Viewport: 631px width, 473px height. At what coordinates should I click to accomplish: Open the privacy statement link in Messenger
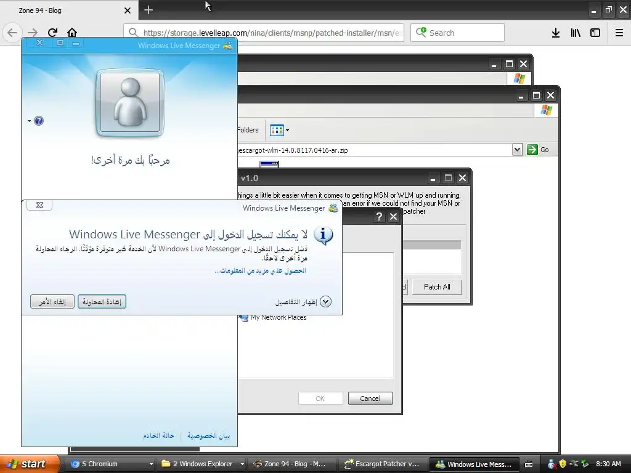[x=208, y=435]
